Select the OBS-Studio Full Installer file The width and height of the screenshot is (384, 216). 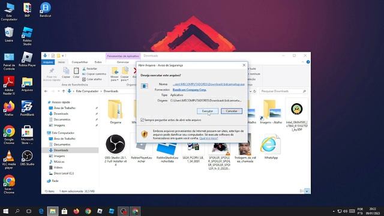[115, 150]
